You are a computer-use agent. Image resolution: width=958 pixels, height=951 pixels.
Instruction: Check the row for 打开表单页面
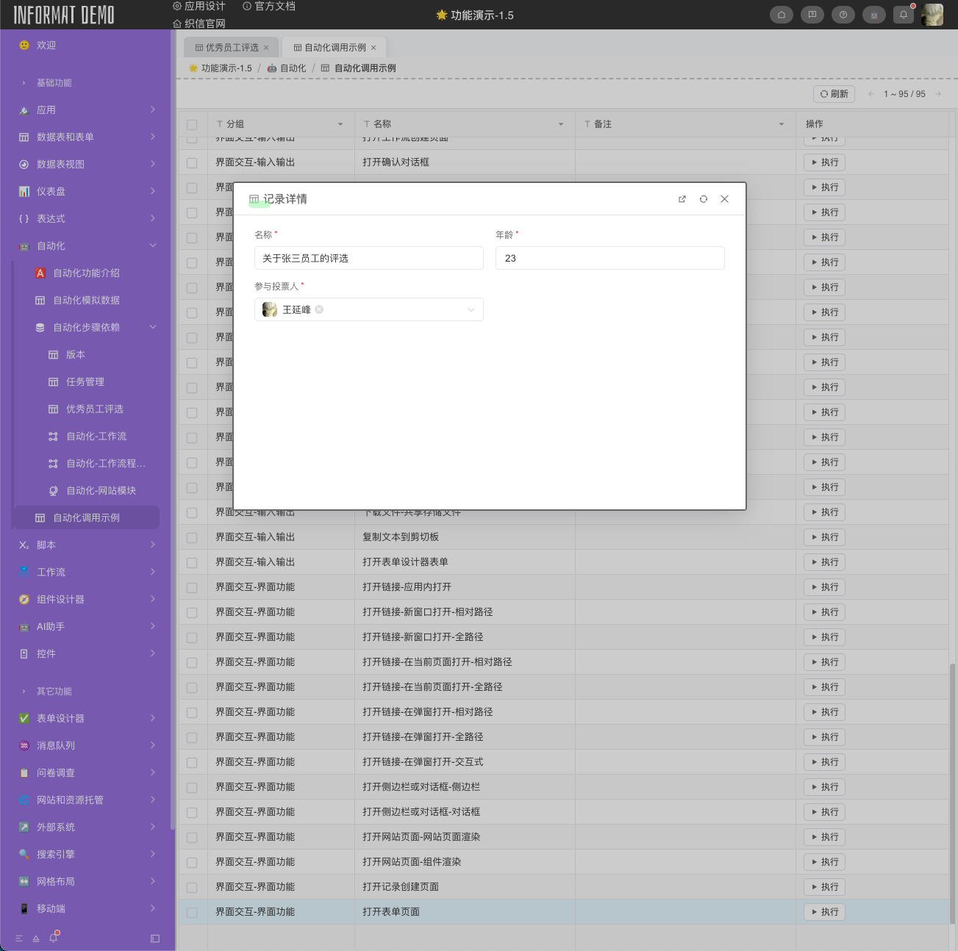click(192, 912)
